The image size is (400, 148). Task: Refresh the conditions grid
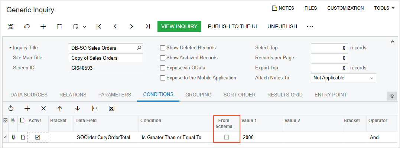pos(11,109)
